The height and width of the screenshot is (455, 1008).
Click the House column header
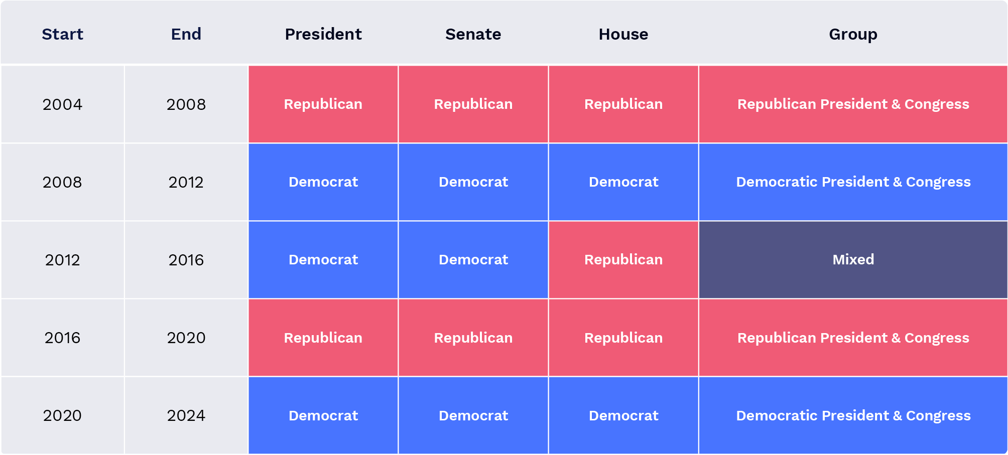pyautogui.click(x=623, y=34)
